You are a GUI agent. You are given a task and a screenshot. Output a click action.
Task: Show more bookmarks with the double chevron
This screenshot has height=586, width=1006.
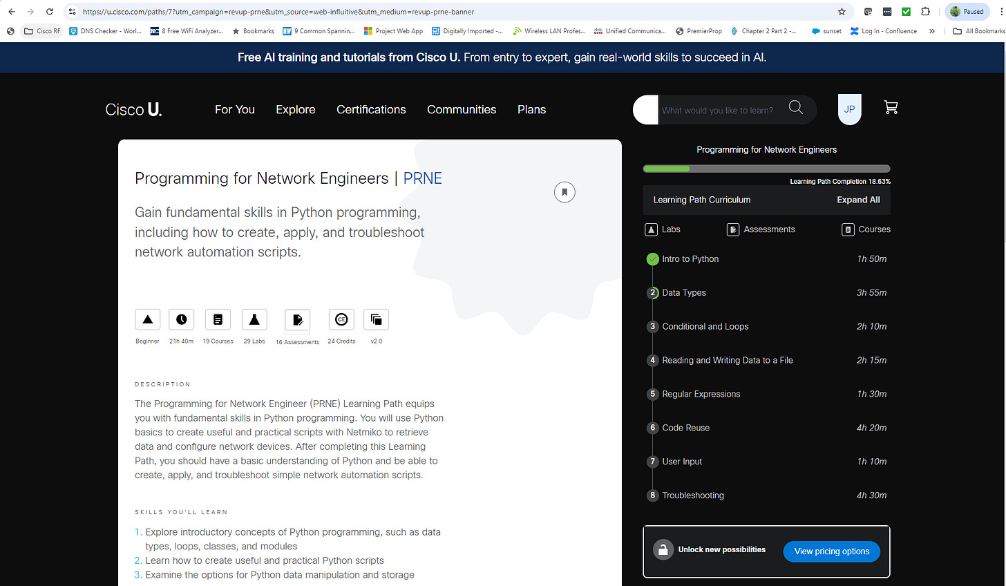(x=931, y=31)
